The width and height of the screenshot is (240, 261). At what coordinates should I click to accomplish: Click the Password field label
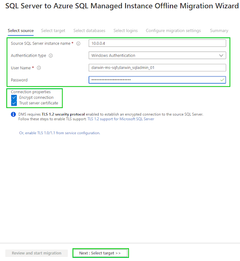[x=19, y=80]
